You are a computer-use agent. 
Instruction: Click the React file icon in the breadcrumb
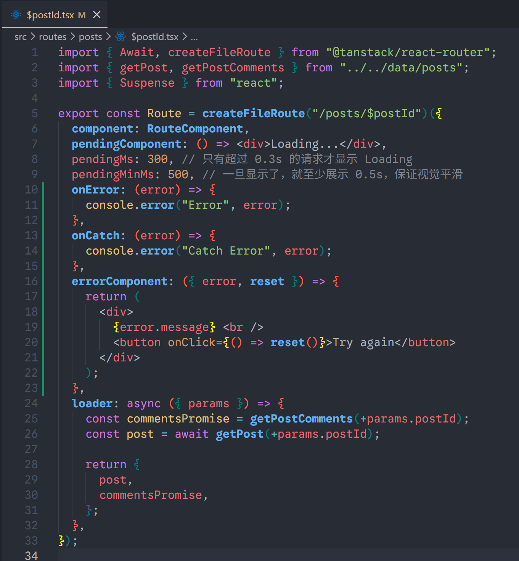click(121, 37)
